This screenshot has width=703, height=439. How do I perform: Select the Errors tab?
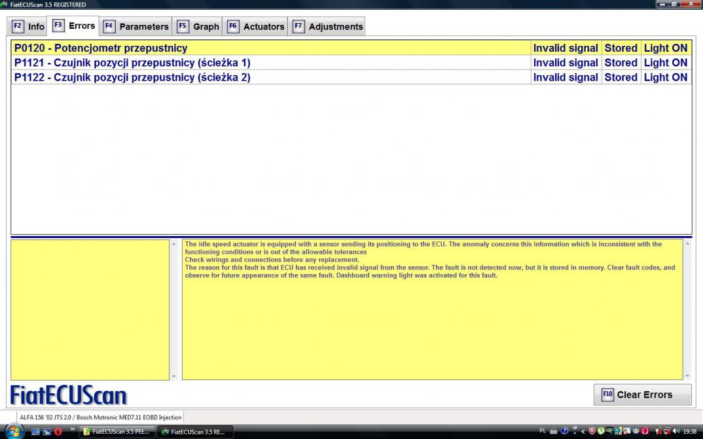click(74, 26)
